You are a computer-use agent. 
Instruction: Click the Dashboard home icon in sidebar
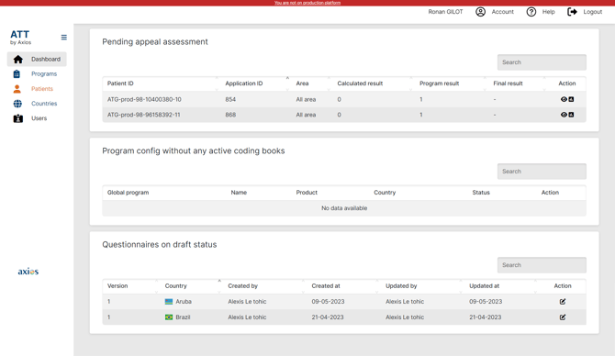click(17, 60)
